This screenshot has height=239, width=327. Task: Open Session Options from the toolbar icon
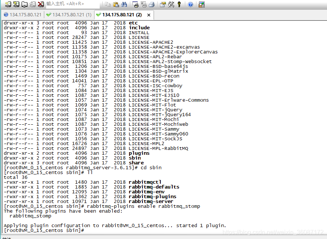[x=163, y=4]
